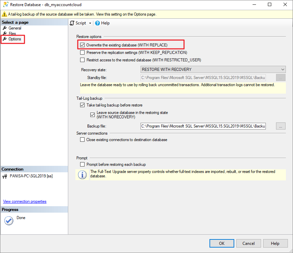This screenshot has width=293, height=253.
Task: Click the Script toolbar icon
Action: click(x=72, y=23)
